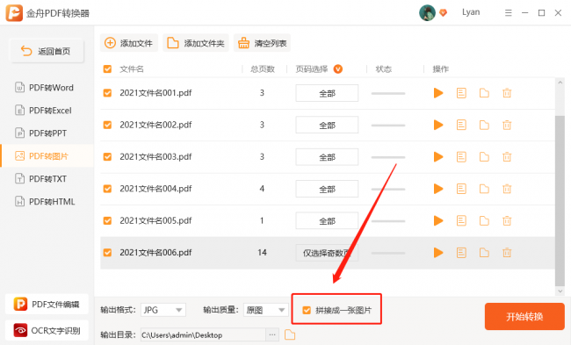Uncheck 2021文件名006.pdf checkbox
Screen dimensions: 571x345
pyautogui.click(x=107, y=253)
